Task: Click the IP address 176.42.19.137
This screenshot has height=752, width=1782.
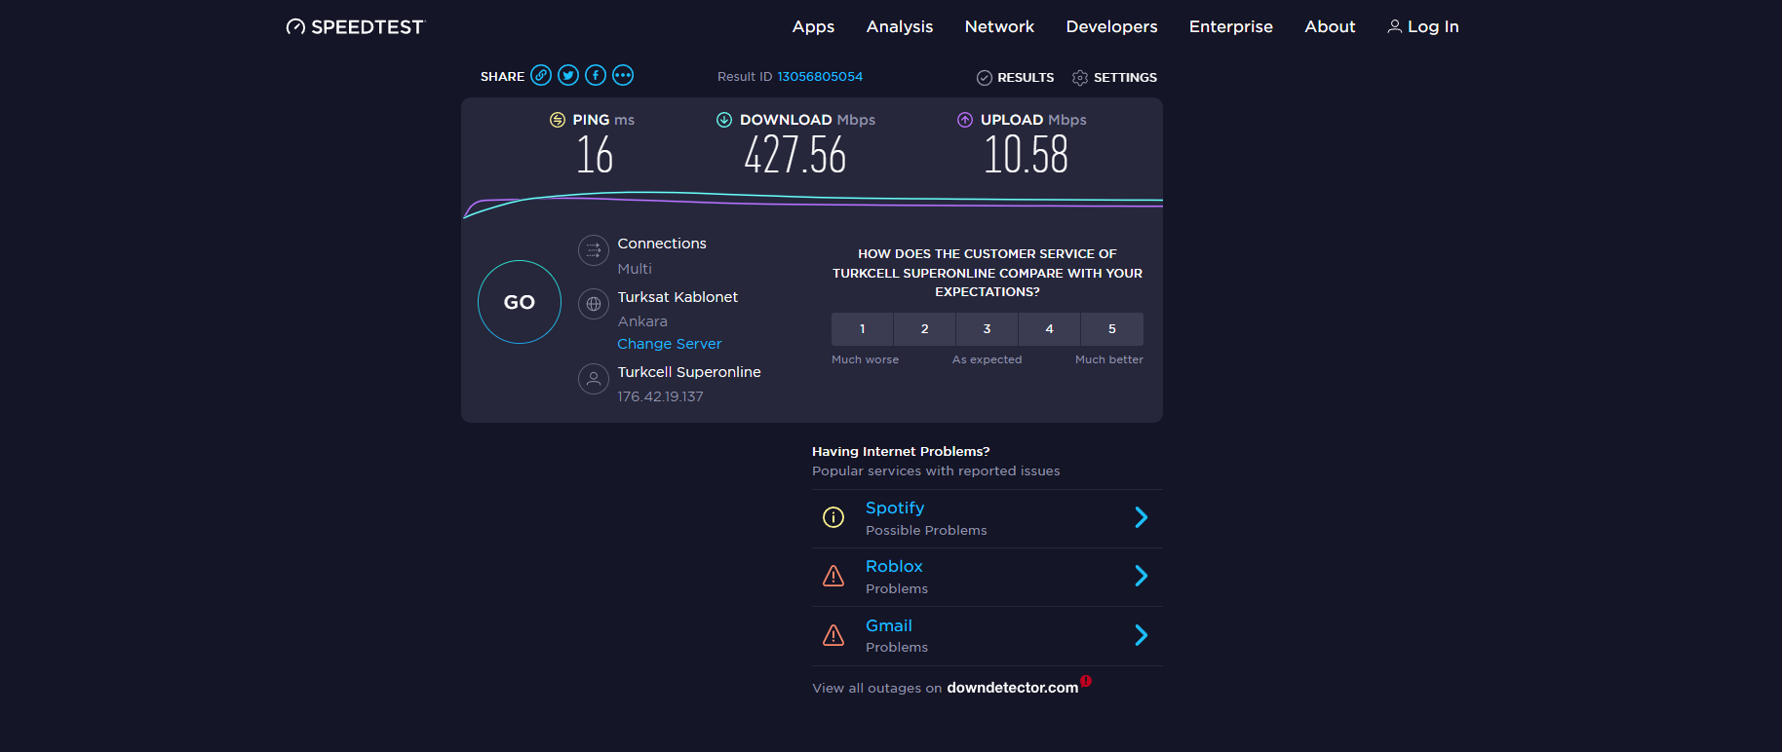Action: [x=660, y=396]
